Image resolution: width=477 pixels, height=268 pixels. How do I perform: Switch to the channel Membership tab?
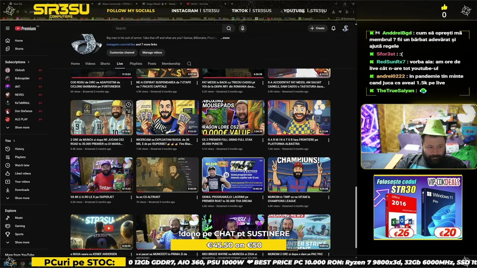click(x=171, y=64)
